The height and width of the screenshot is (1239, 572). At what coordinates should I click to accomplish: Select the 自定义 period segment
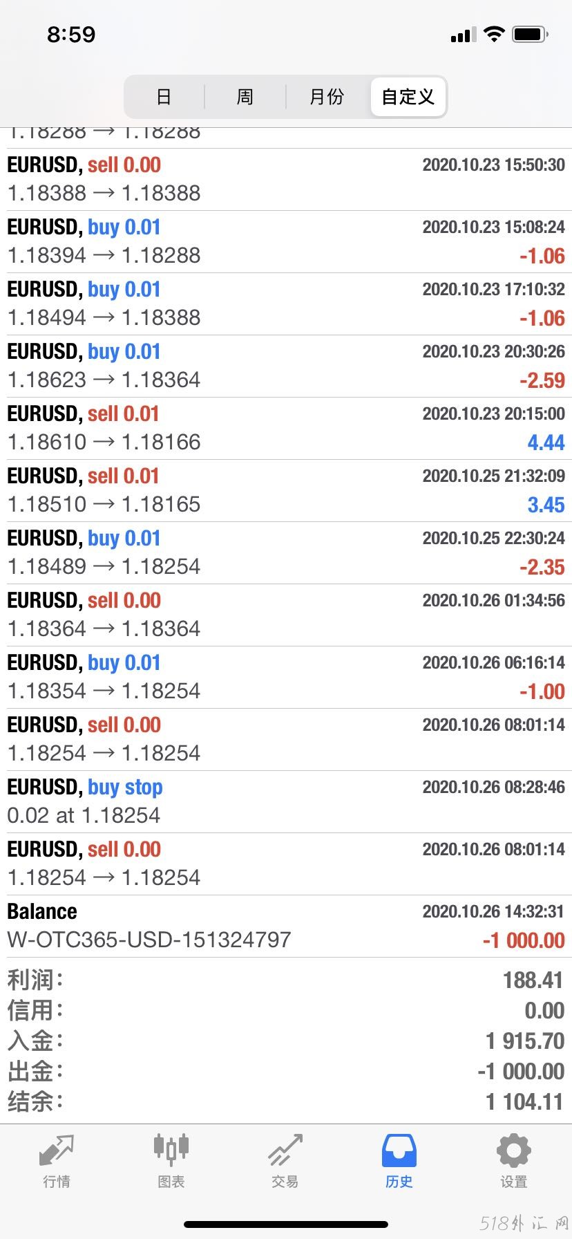tap(408, 97)
